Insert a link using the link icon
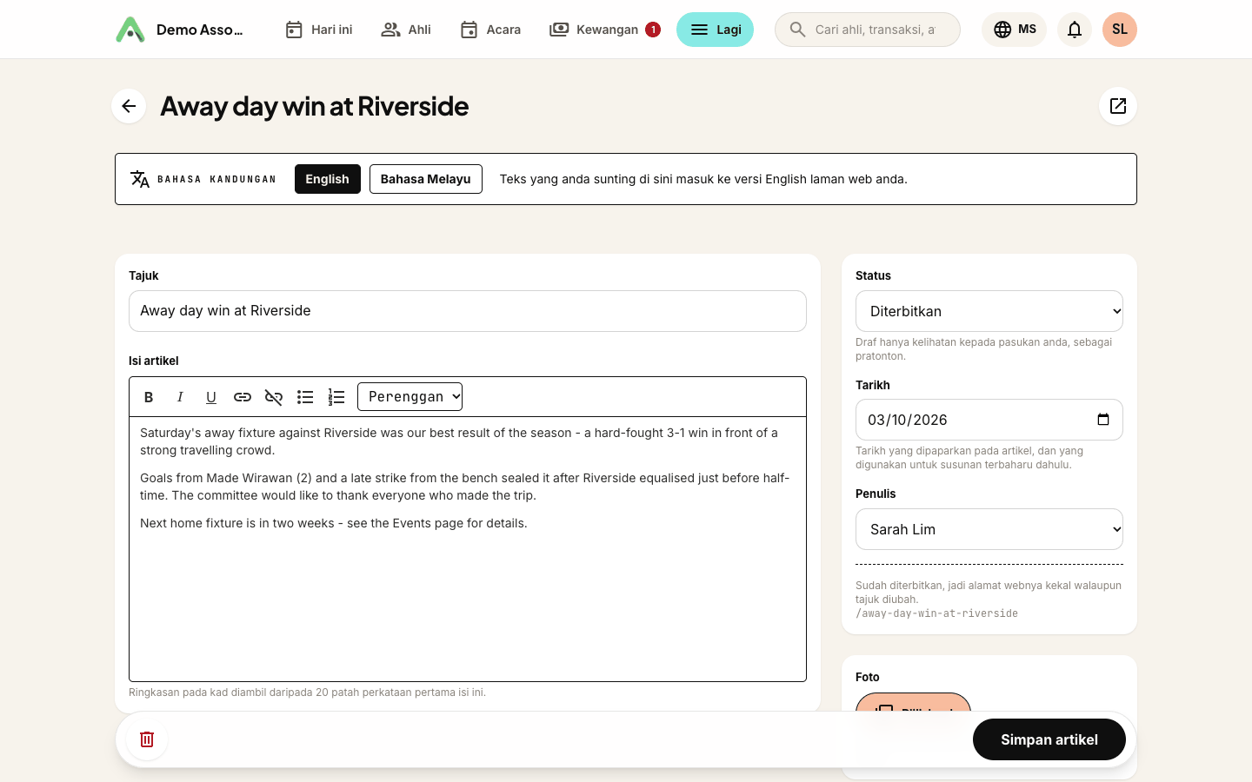 [x=243, y=397]
